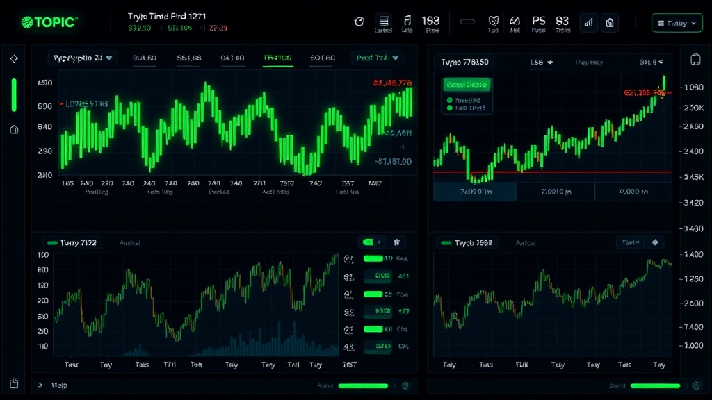
Task: Click the diamond button in lower-right chart header
Action: 655,242
